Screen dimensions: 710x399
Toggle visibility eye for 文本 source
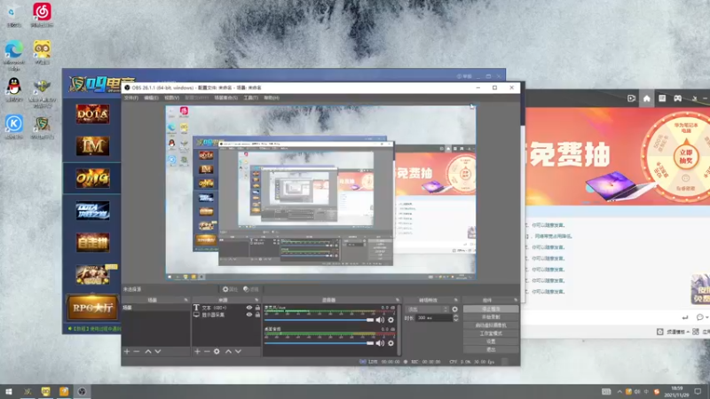(248, 308)
